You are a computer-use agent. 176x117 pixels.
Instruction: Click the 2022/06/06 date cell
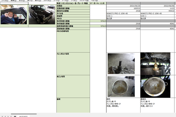157,6
